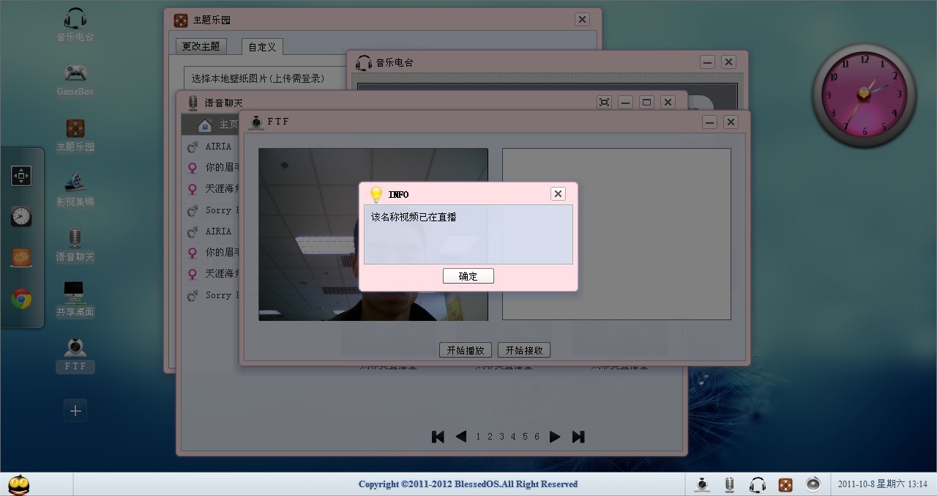The height and width of the screenshot is (496, 937).
Task: Click the headphones tray icon for 音乐电台
Action: [x=758, y=484]
